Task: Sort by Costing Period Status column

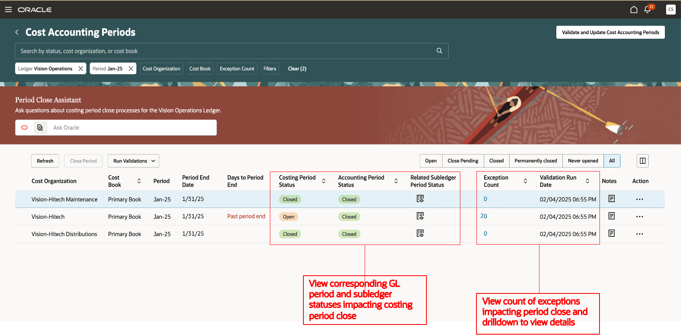Action: 324,181
